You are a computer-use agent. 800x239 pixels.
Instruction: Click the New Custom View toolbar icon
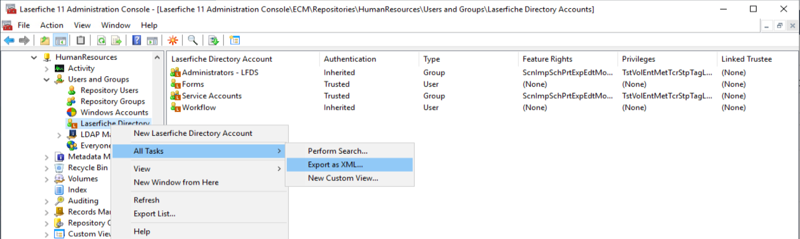click(x=235, y=41)
